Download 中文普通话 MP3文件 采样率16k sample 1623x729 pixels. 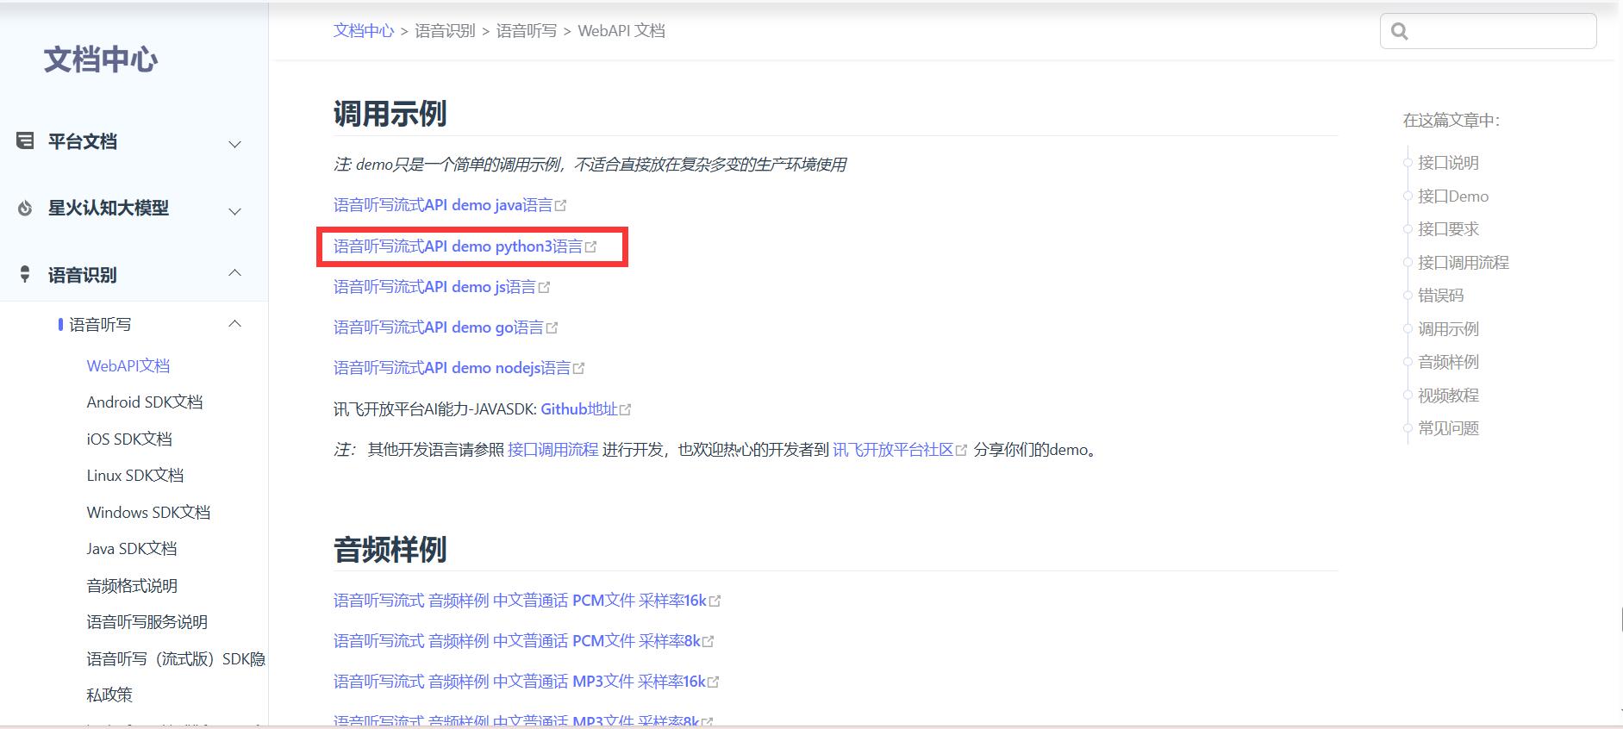pyautogui.click(x=520, y=682)
